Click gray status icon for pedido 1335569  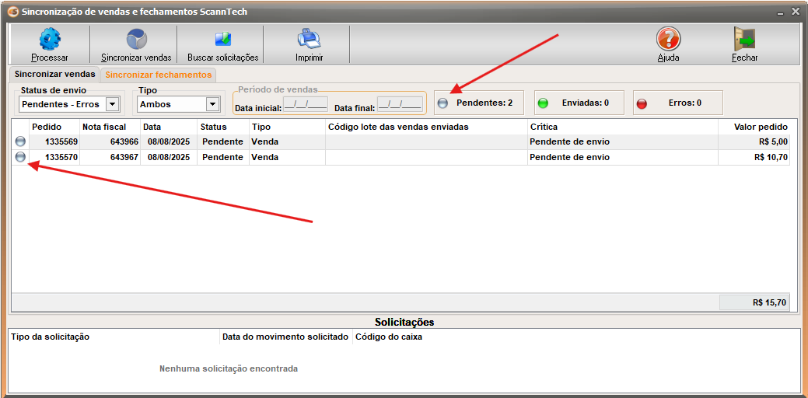[x=21, y=141]
